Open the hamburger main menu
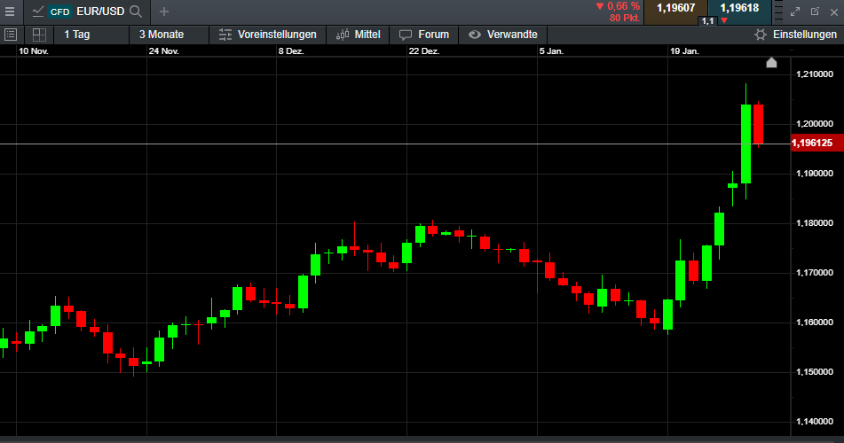 coord(10,12)
